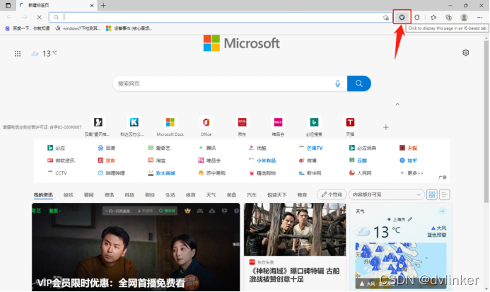Click the user profile avatar icon

[x=464, y=17]
